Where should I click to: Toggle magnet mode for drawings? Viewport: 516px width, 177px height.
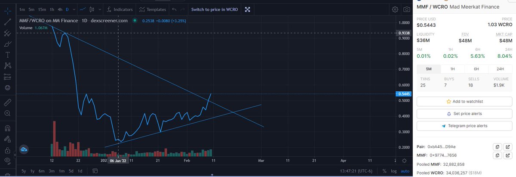click(x=7, y=128)
